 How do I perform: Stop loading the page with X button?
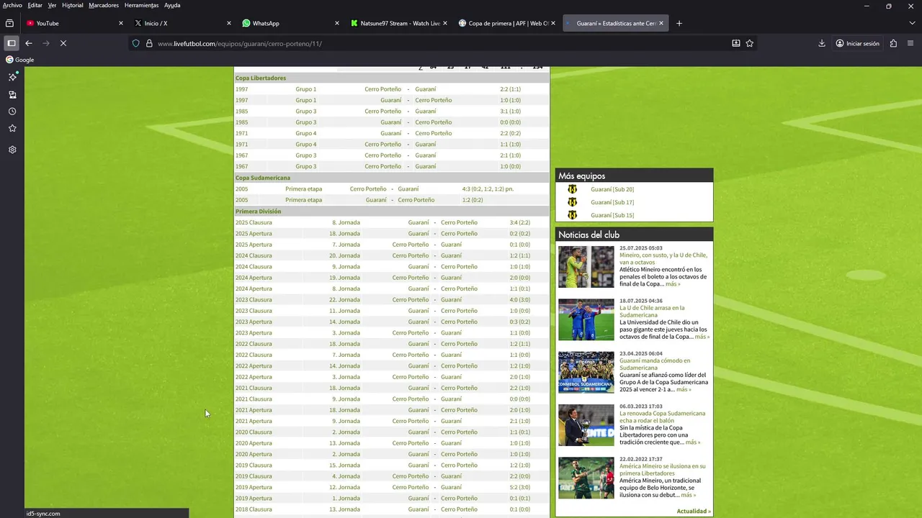tap(63, 43)
